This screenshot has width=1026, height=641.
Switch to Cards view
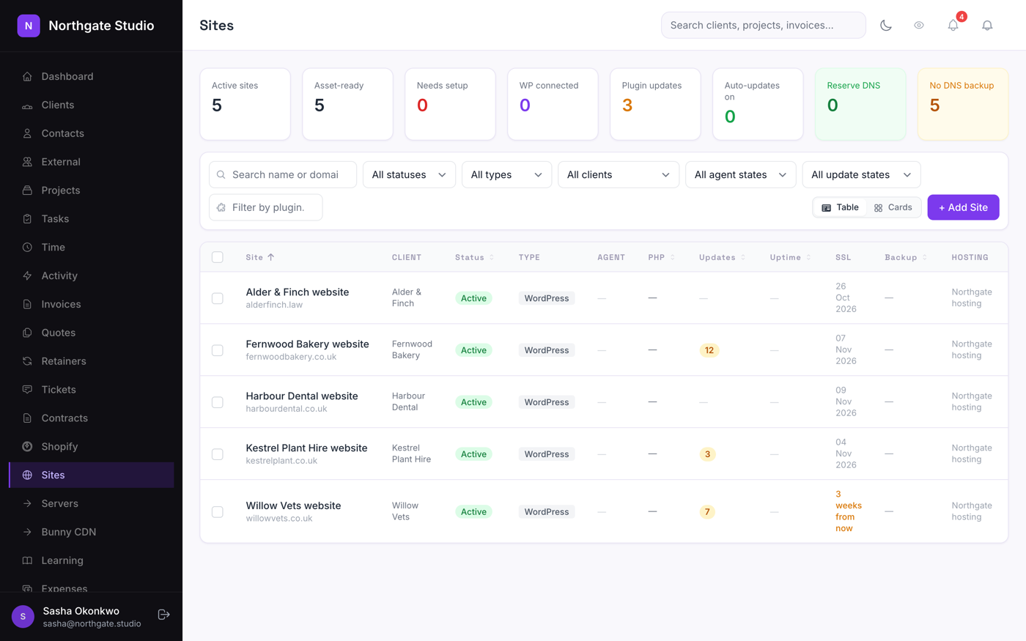pyautogui.click(x=893, y=207)
